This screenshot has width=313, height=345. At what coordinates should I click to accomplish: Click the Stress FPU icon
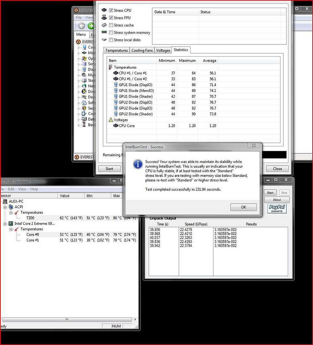pos(104,17)
